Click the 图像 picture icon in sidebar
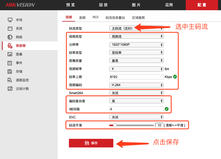This screenshot has width=221, height=159. pos(10,54)
